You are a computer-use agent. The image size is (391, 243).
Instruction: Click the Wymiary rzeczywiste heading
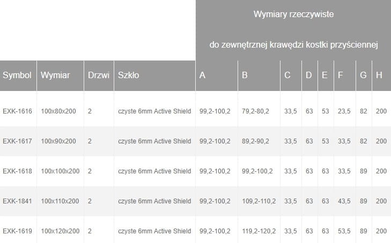[293, 14]
